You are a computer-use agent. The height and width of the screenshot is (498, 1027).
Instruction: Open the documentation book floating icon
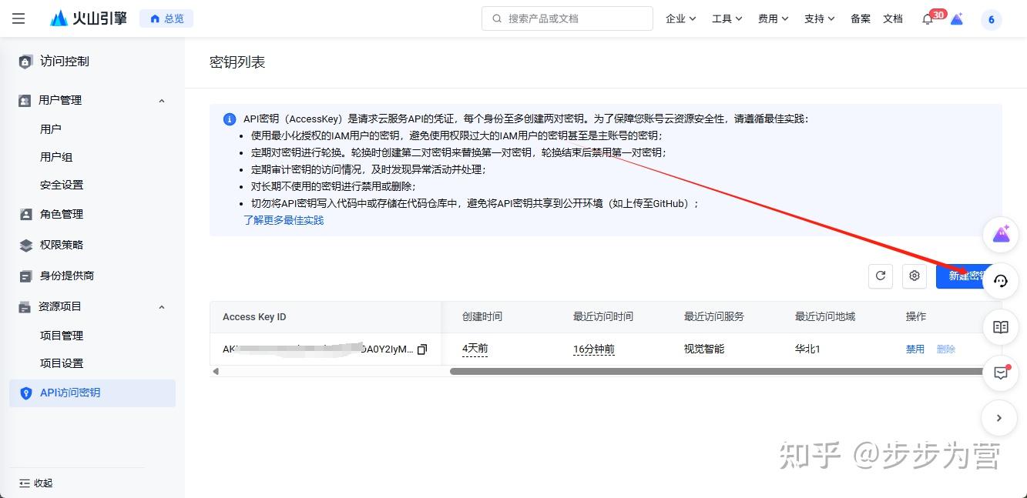pos(1001,327)
